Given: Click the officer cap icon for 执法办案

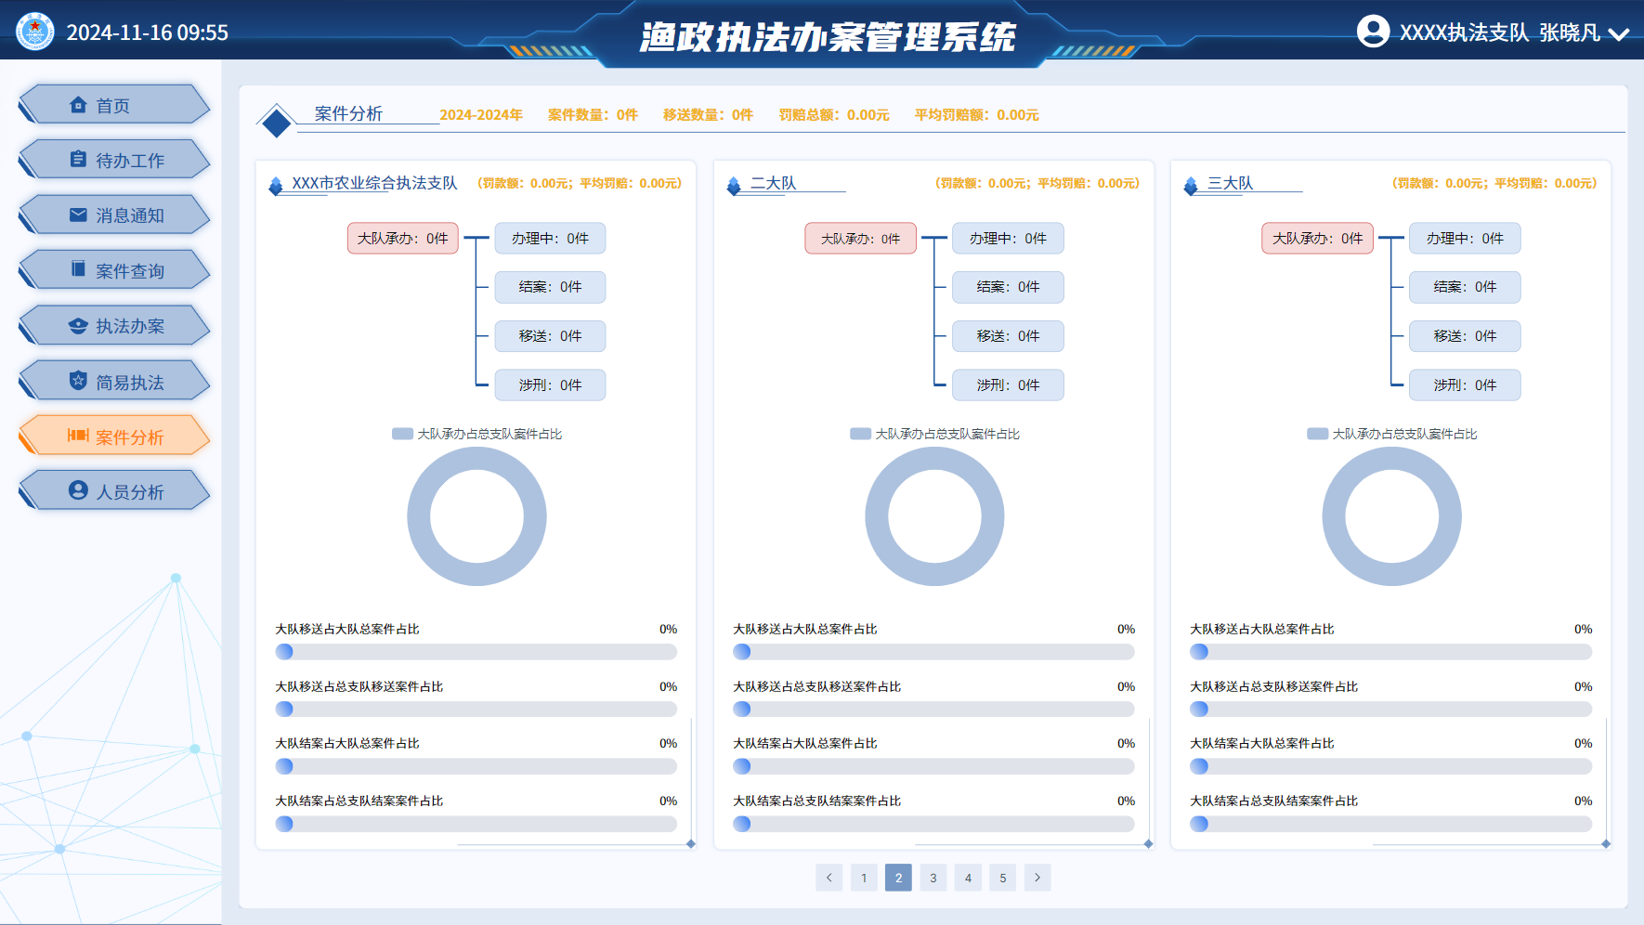Looking at the screenshot, I should [x=79, y=326].
